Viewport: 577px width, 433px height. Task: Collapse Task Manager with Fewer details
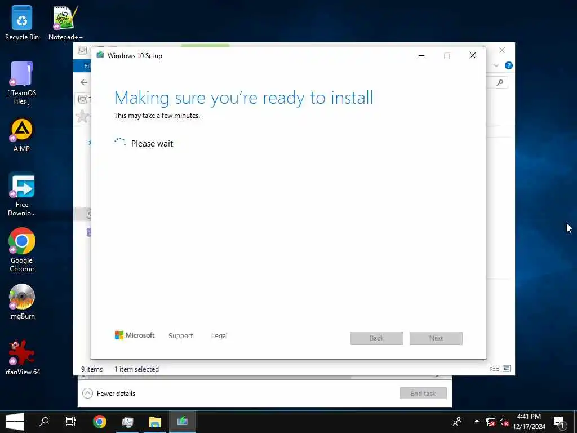(x=109, y=393)
